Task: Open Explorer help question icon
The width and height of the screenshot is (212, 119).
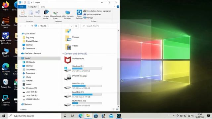Action: coord(118,7)
